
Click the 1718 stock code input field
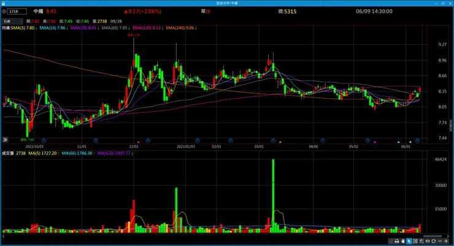tap(17, 11)
